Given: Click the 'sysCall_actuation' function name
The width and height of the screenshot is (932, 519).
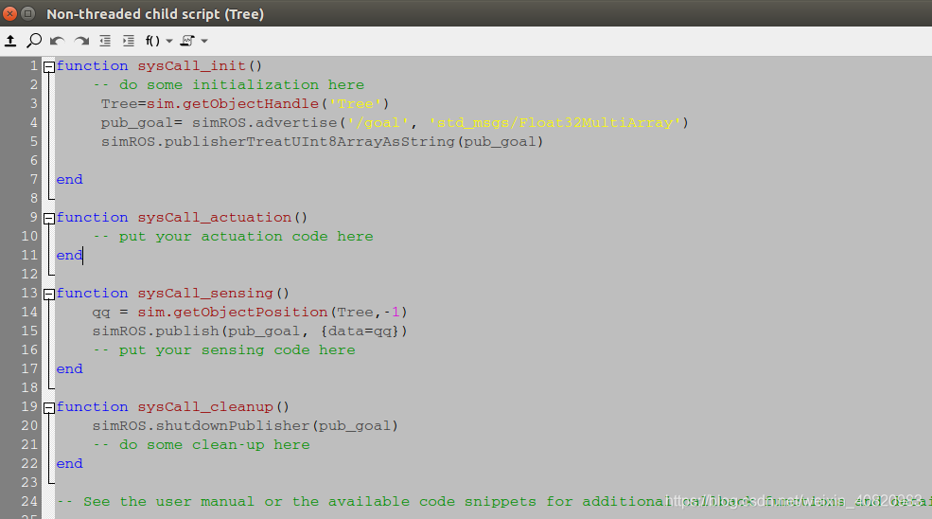Looking at the screenshot, I should pyautogui.click(x=215, y=217).
